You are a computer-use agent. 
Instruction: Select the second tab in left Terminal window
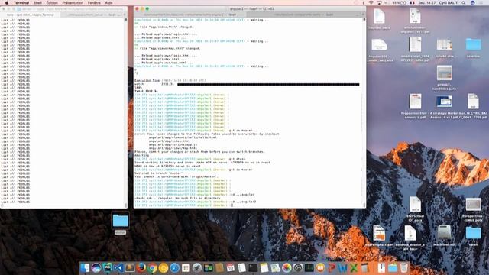pyautogui.click(x=92, y=15)
